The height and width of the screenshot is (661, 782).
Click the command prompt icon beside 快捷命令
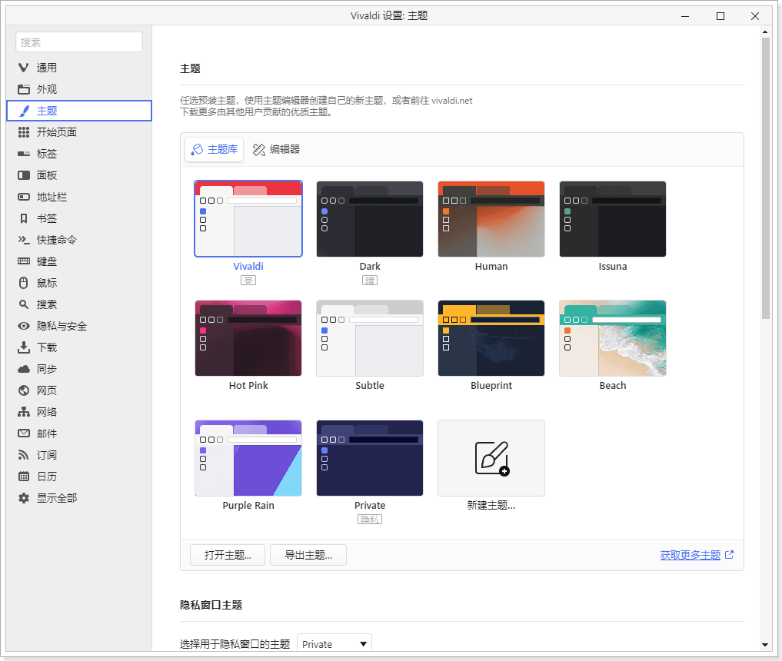tap(23, 240)
